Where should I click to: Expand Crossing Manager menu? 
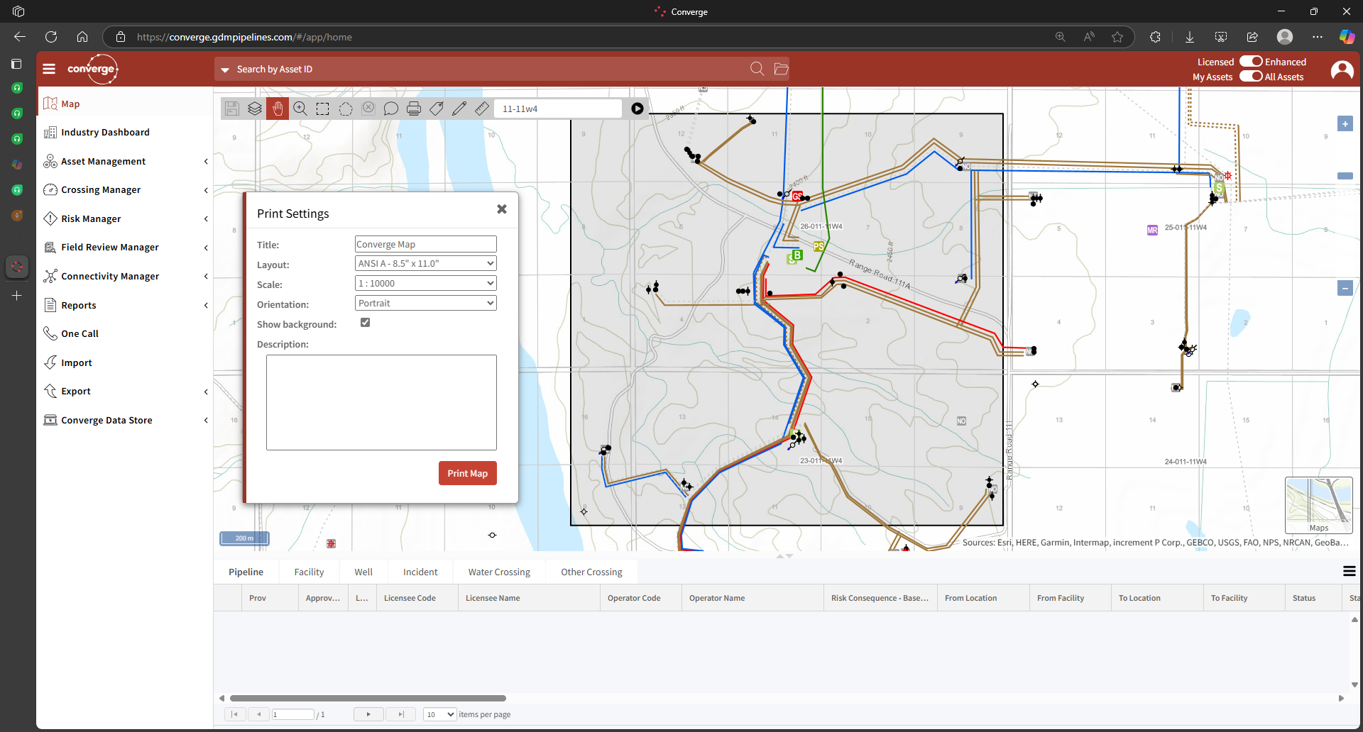coord(125,190)
